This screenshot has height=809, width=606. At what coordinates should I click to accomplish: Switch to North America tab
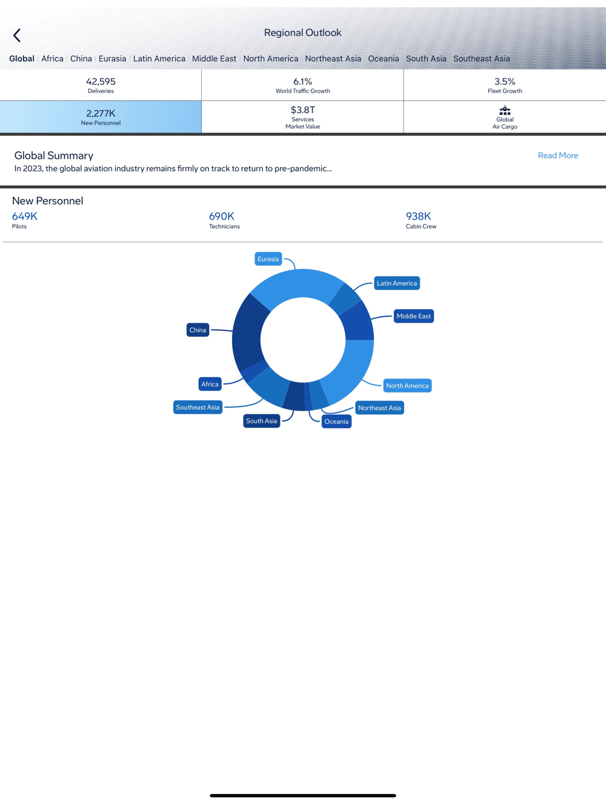coord(271,59)
